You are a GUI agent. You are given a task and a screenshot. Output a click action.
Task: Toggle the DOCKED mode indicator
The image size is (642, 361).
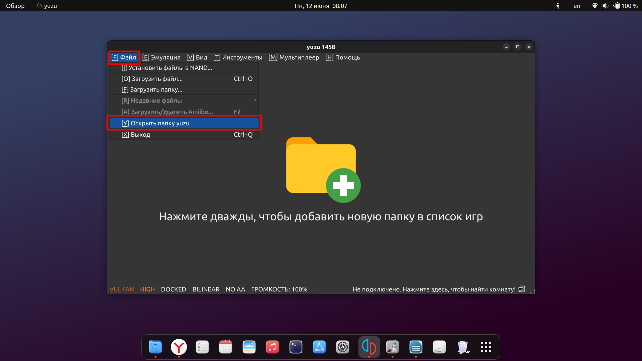[x=174, y=289]
